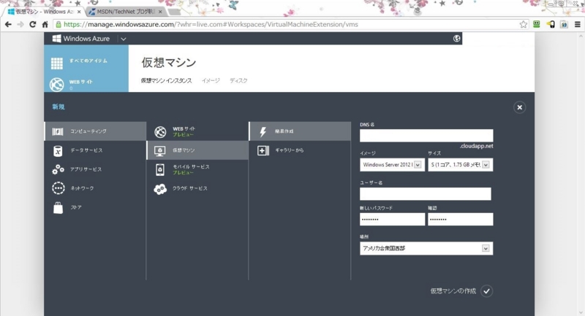
Task: Select ストア shopping bag icon
Action: [x=58, y=208]
